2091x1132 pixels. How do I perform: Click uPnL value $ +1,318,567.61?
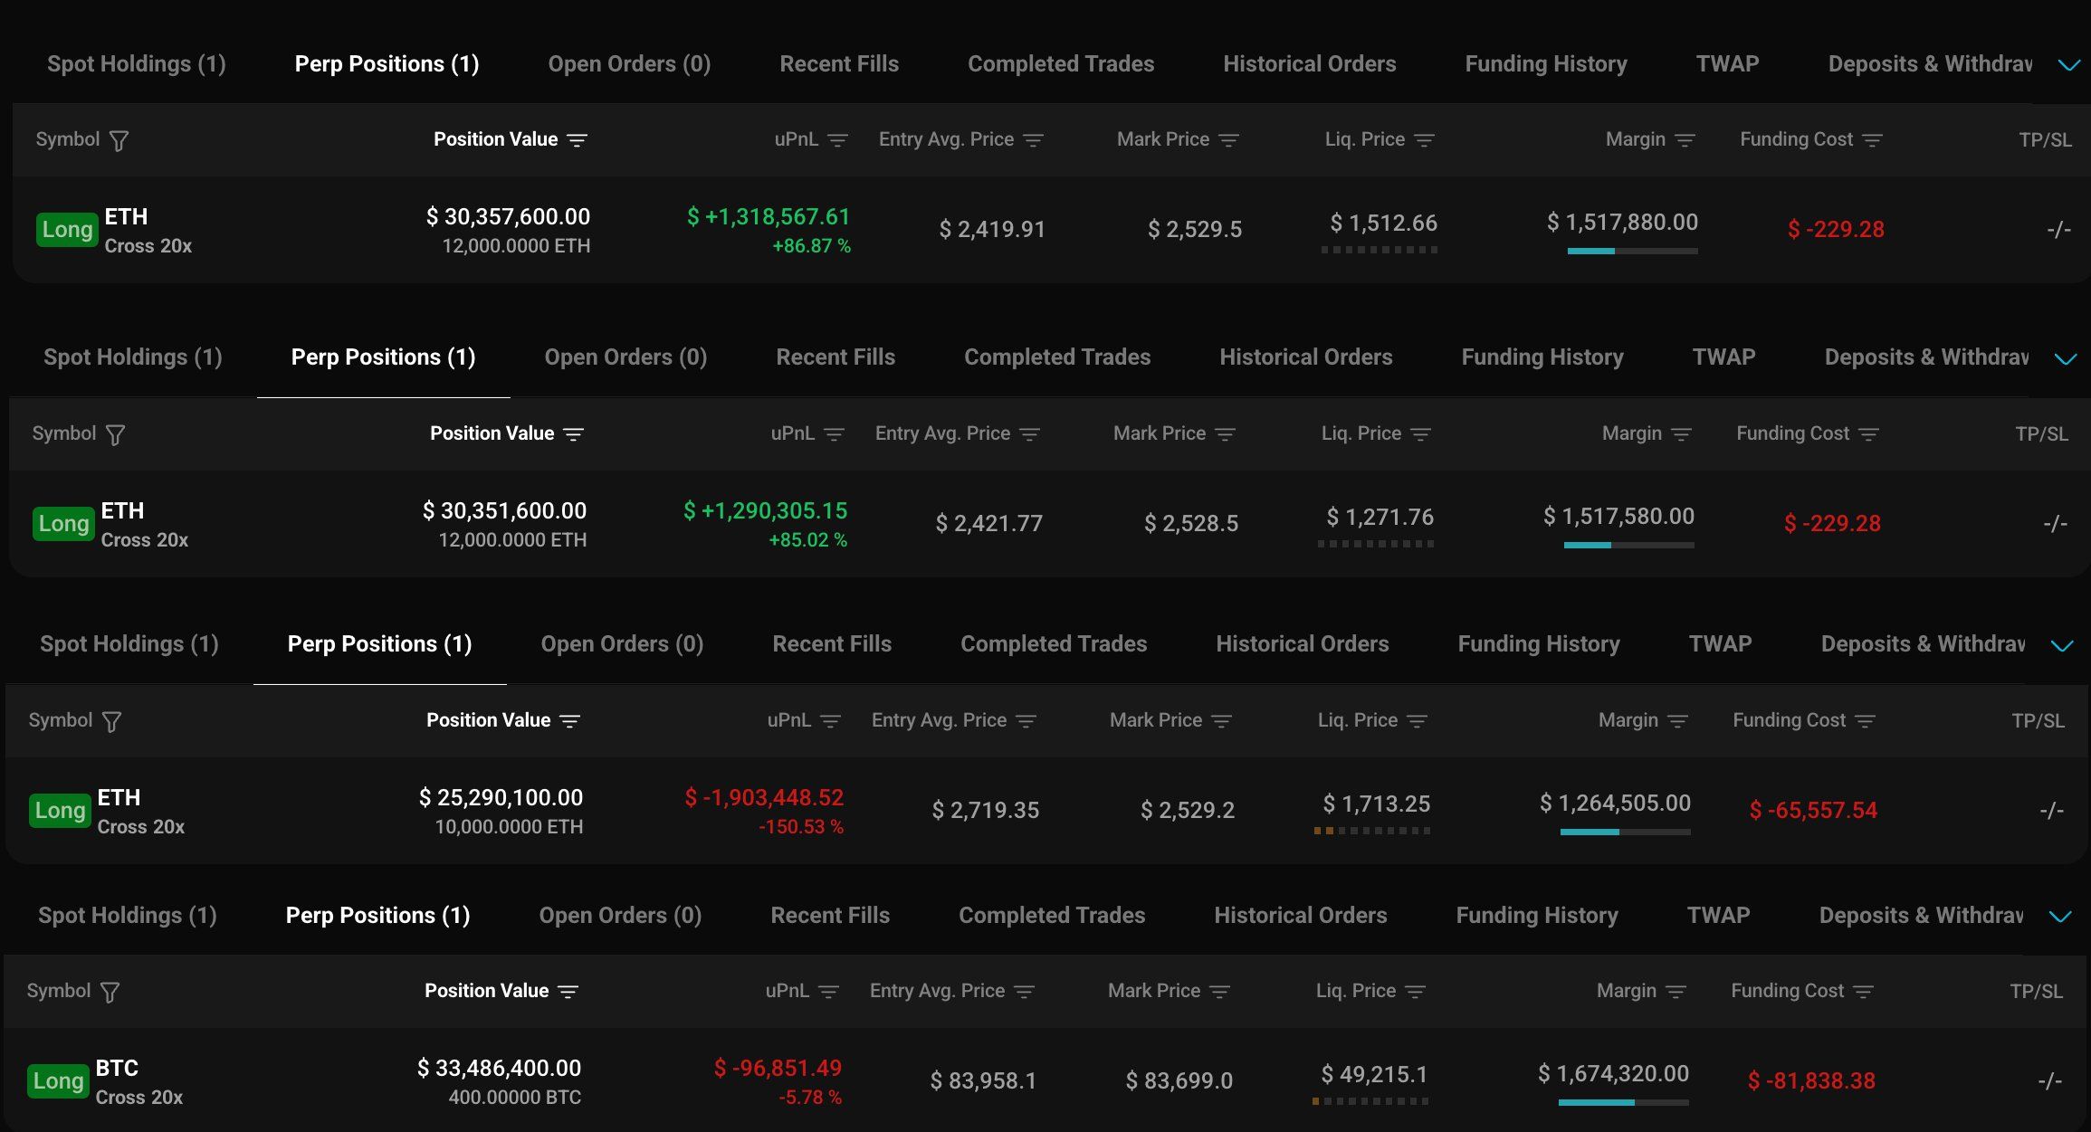tap(769, 217)
